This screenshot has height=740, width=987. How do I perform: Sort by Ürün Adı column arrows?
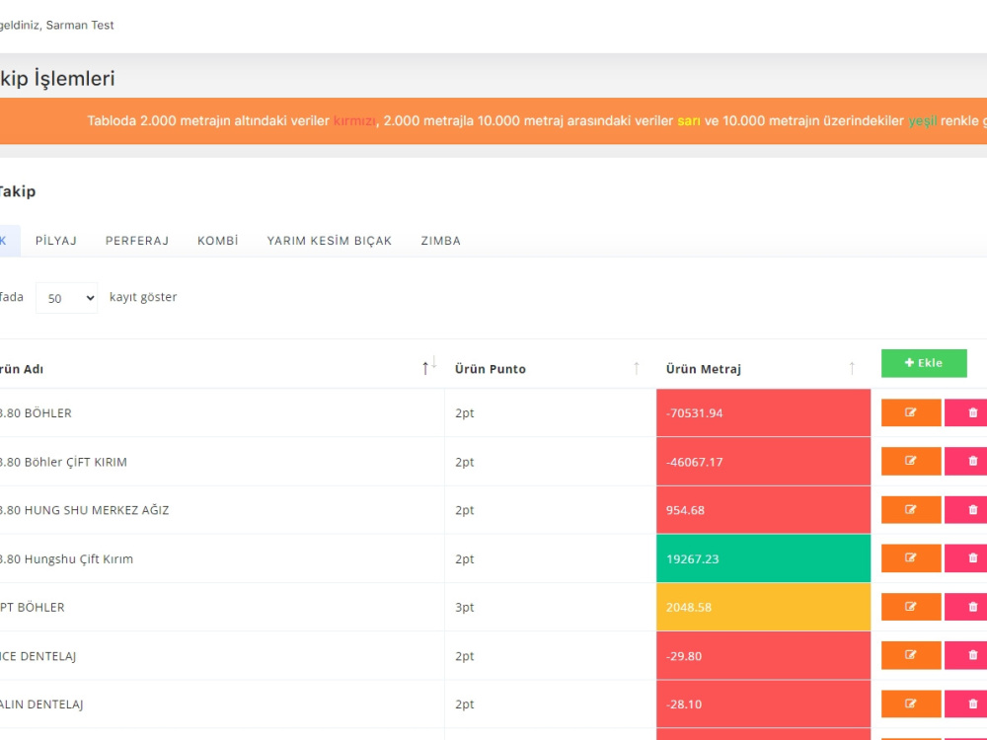[429, 366]
